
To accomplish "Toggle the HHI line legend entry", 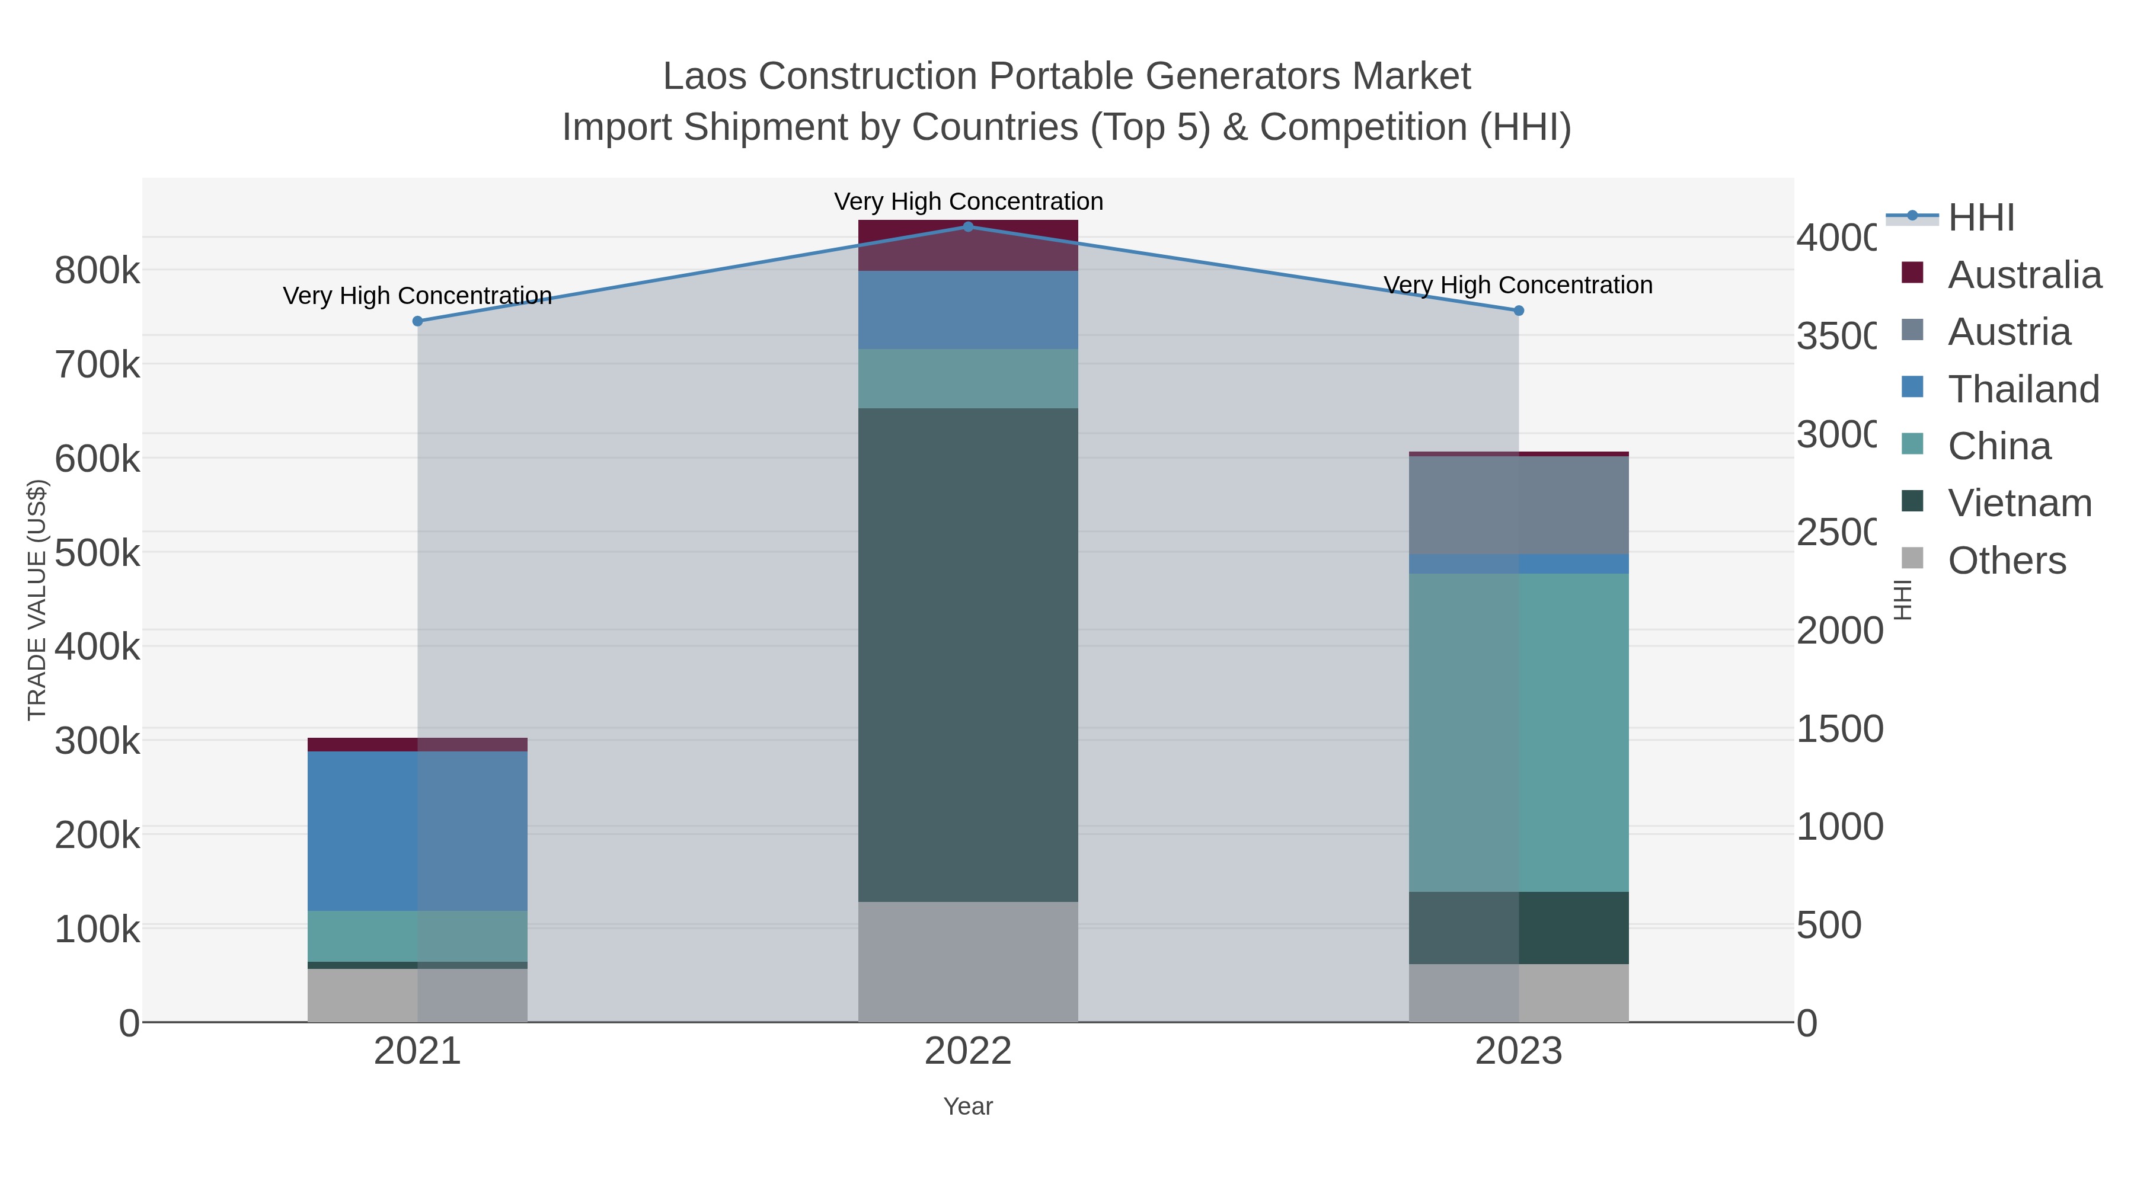I will point(1951,218).
